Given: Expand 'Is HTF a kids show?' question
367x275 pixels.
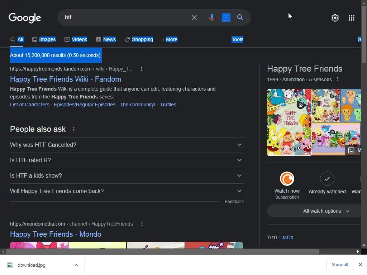Looking at the screenshot, I should click(127, 176).
